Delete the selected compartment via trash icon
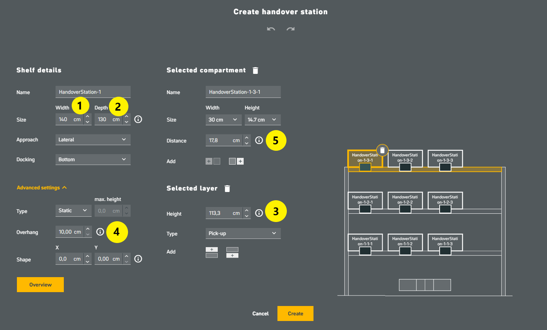 (255, 70)
